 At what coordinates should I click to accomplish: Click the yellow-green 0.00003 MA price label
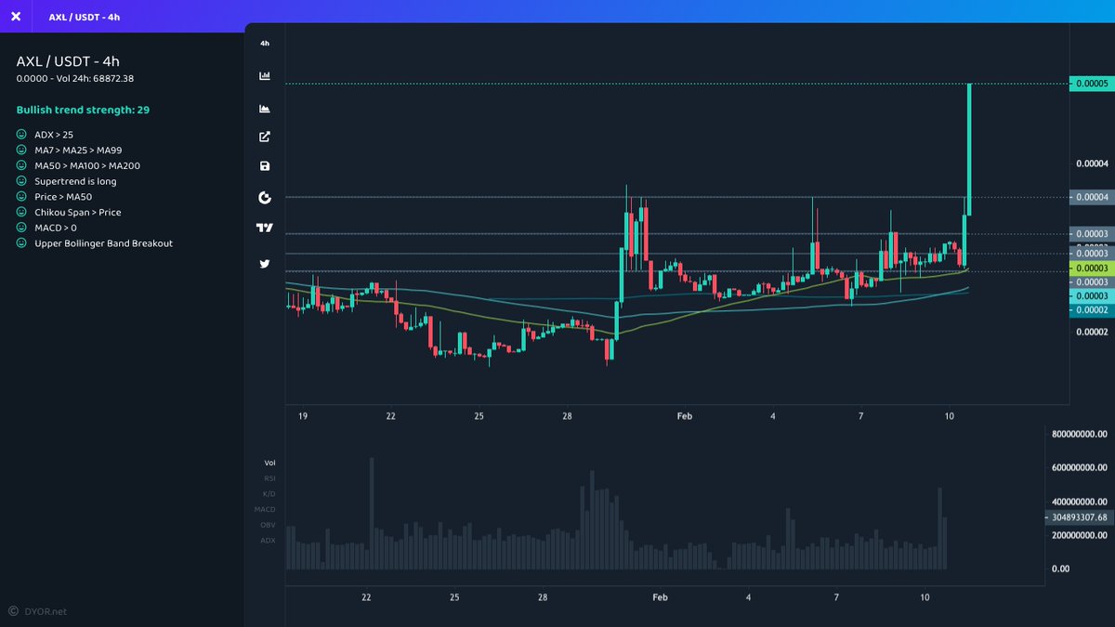(1090, 268)
